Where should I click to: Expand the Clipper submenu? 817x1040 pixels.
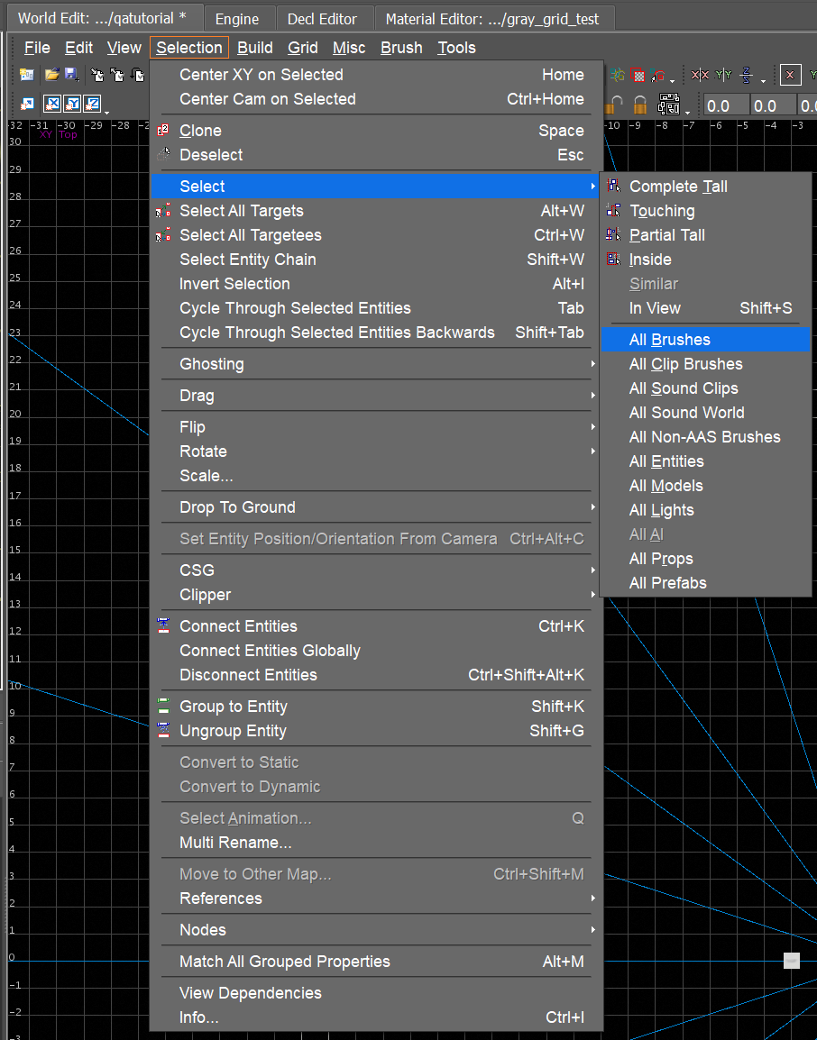(x=377, y=595)
